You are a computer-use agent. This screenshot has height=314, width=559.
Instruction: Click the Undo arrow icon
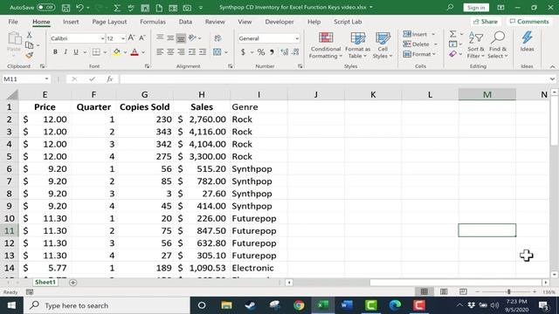(x=79, y=8)
